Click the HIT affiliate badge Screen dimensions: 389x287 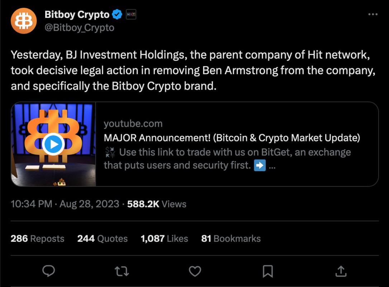coord(130,14)
